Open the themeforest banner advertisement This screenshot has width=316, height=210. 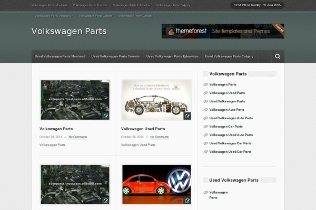pyautogui.click(x=223, y=31)
